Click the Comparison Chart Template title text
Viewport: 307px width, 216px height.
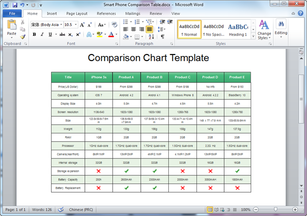coord(148,58)
